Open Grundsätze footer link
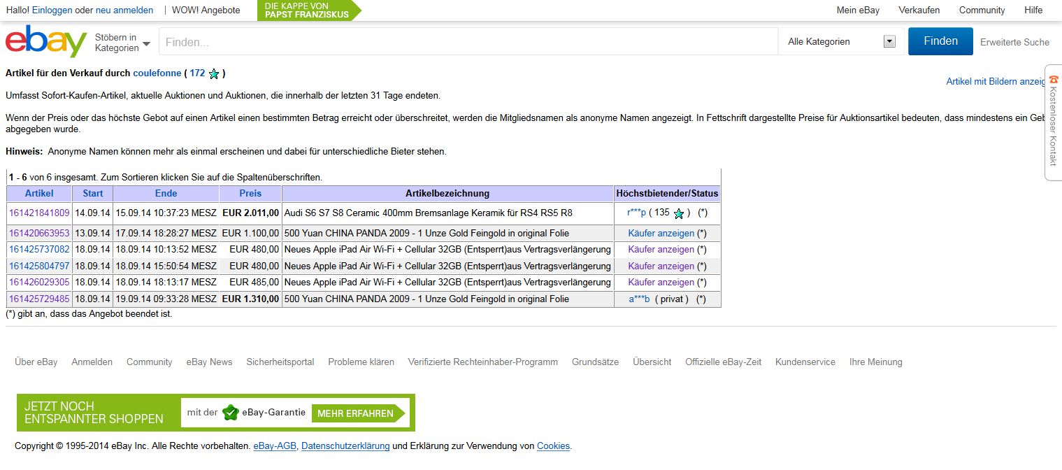This screenshot has height=470, width=1062. [595, 362]
